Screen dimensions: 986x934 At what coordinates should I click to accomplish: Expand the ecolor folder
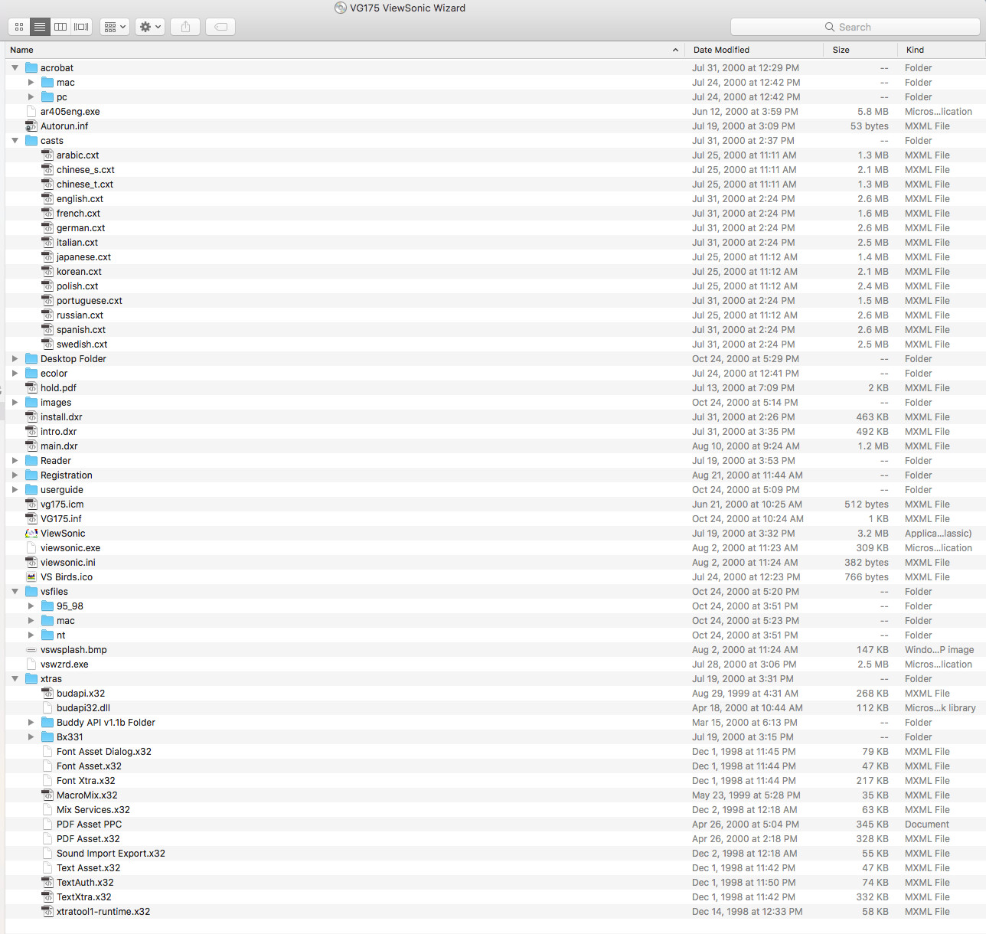pos(15,374)
